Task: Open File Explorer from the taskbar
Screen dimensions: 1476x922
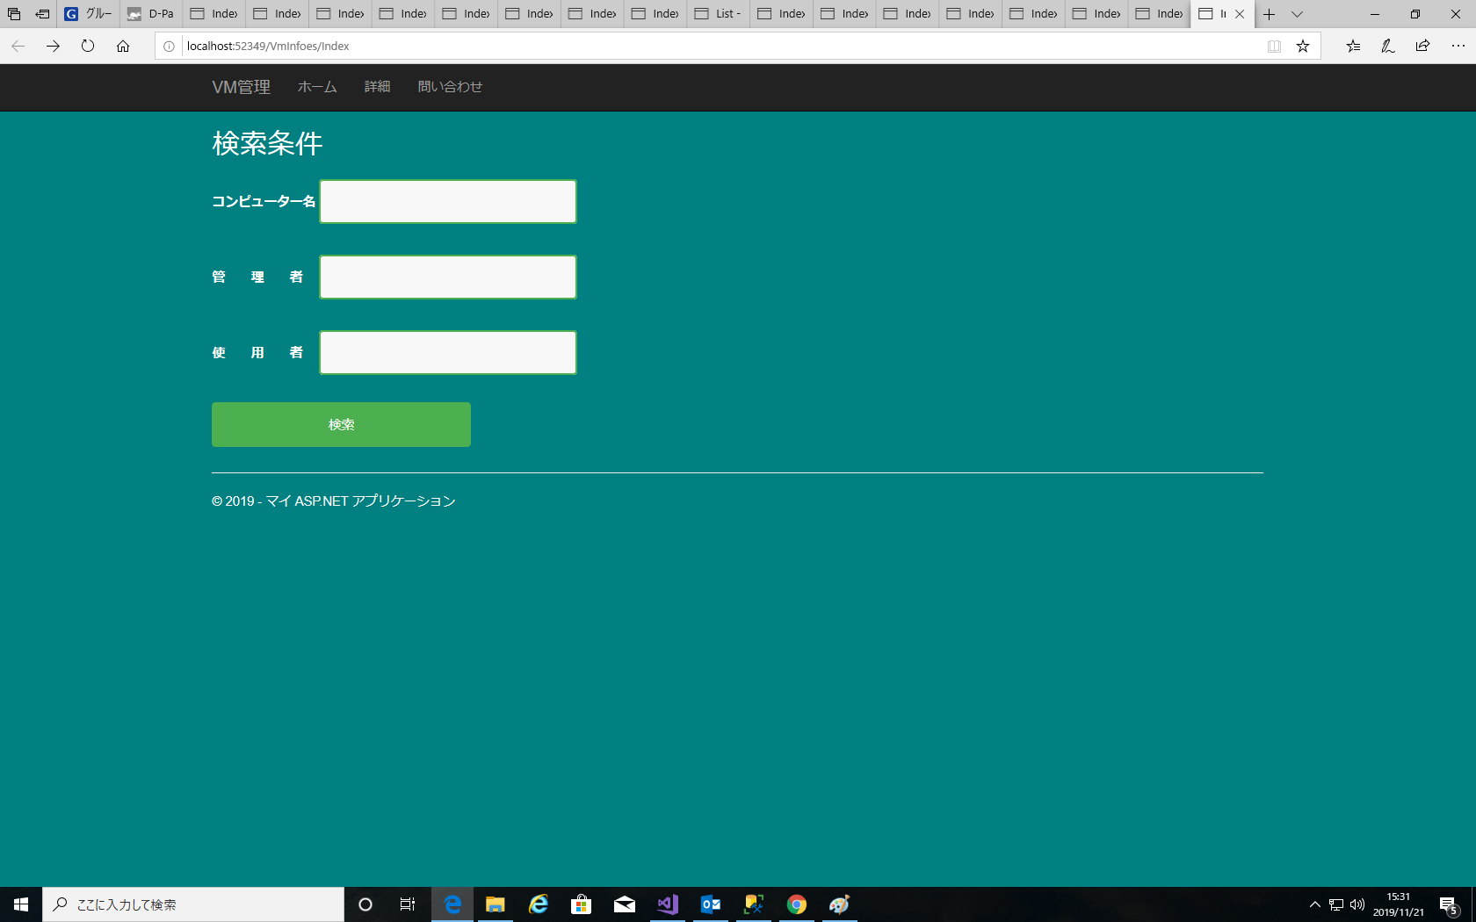Action: (x=496, y=904)
